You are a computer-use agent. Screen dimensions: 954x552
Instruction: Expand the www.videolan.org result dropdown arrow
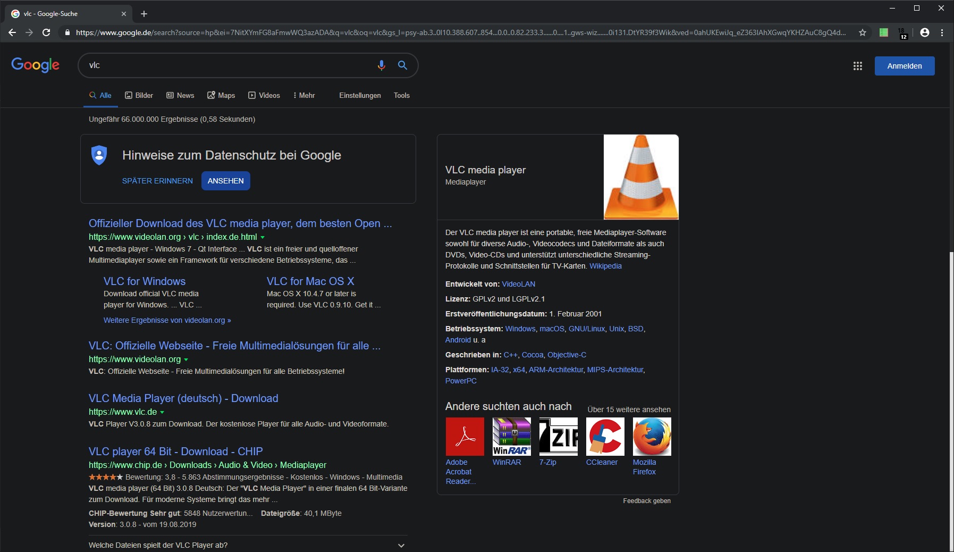tap(186, 359)
